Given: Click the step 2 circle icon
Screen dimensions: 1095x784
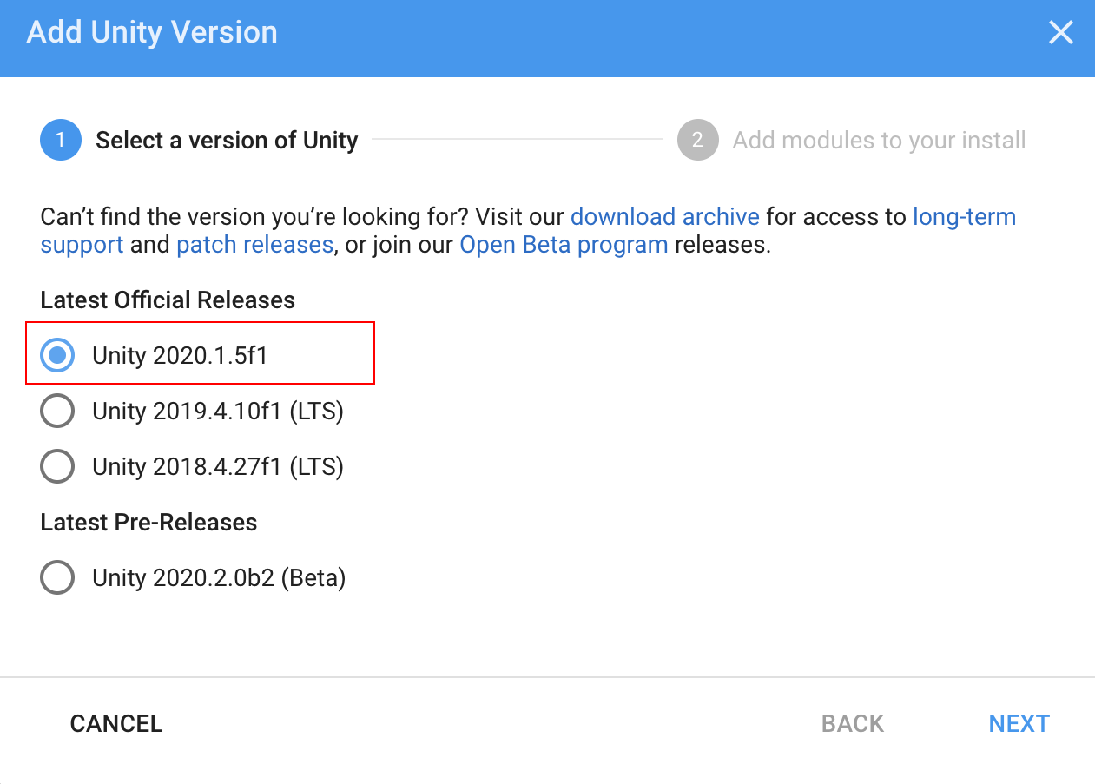Looking at the screenshot, I should click(697, 141).
